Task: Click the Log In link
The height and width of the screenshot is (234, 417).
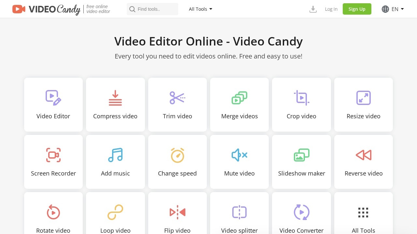Action: pos(331,9)
